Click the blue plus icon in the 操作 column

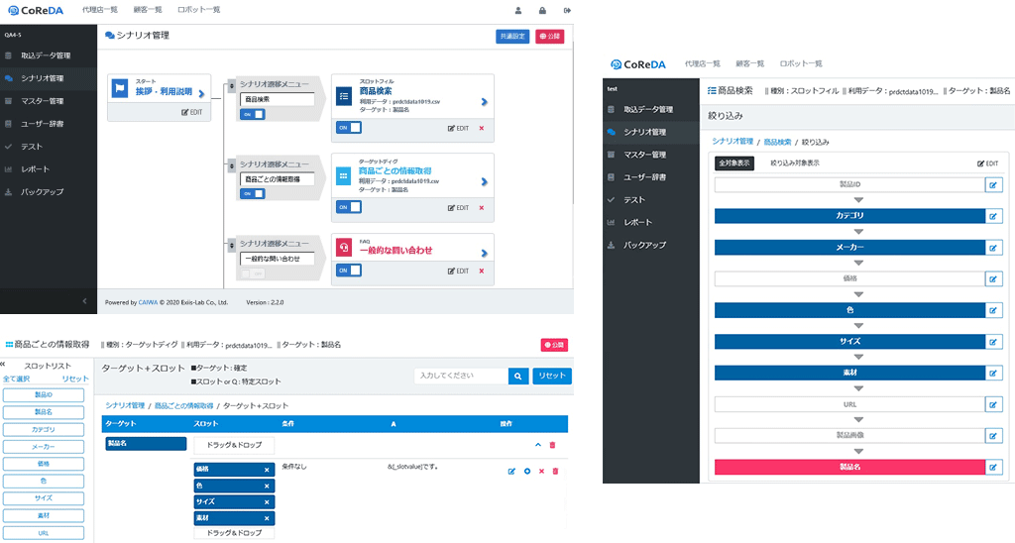coord(527,471)
